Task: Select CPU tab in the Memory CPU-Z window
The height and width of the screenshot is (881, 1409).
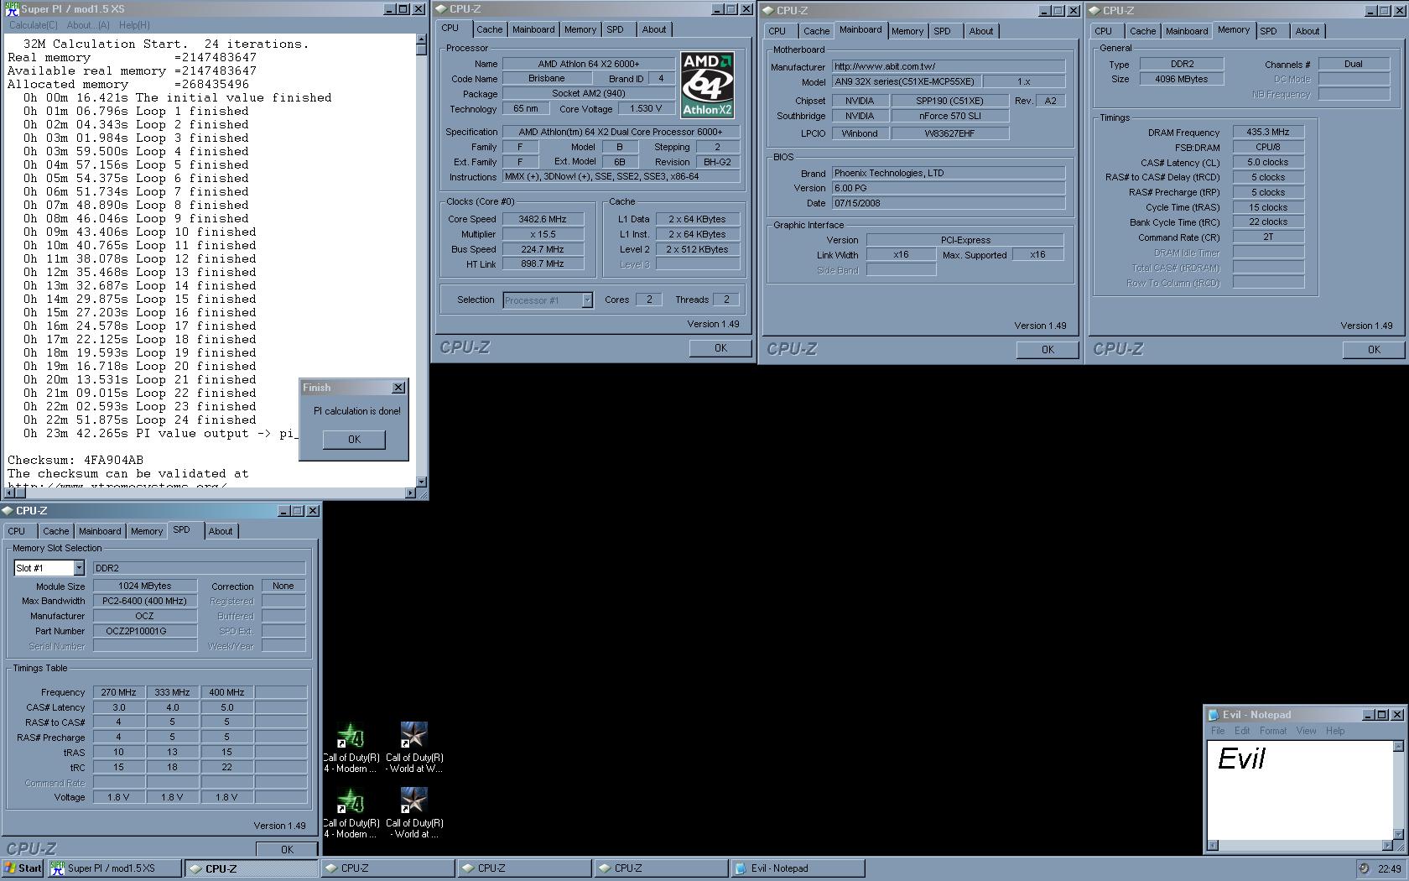Action: click(1103, 31)
